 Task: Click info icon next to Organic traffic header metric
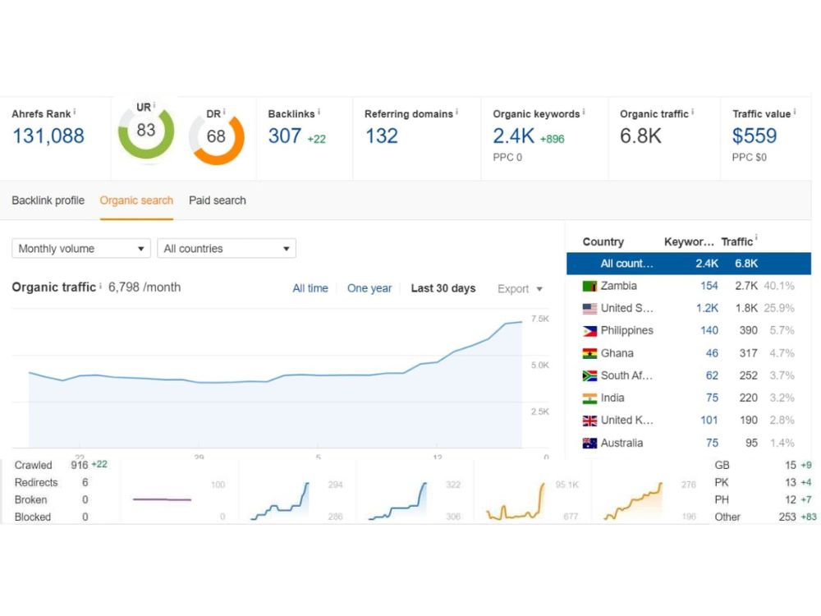693,112
